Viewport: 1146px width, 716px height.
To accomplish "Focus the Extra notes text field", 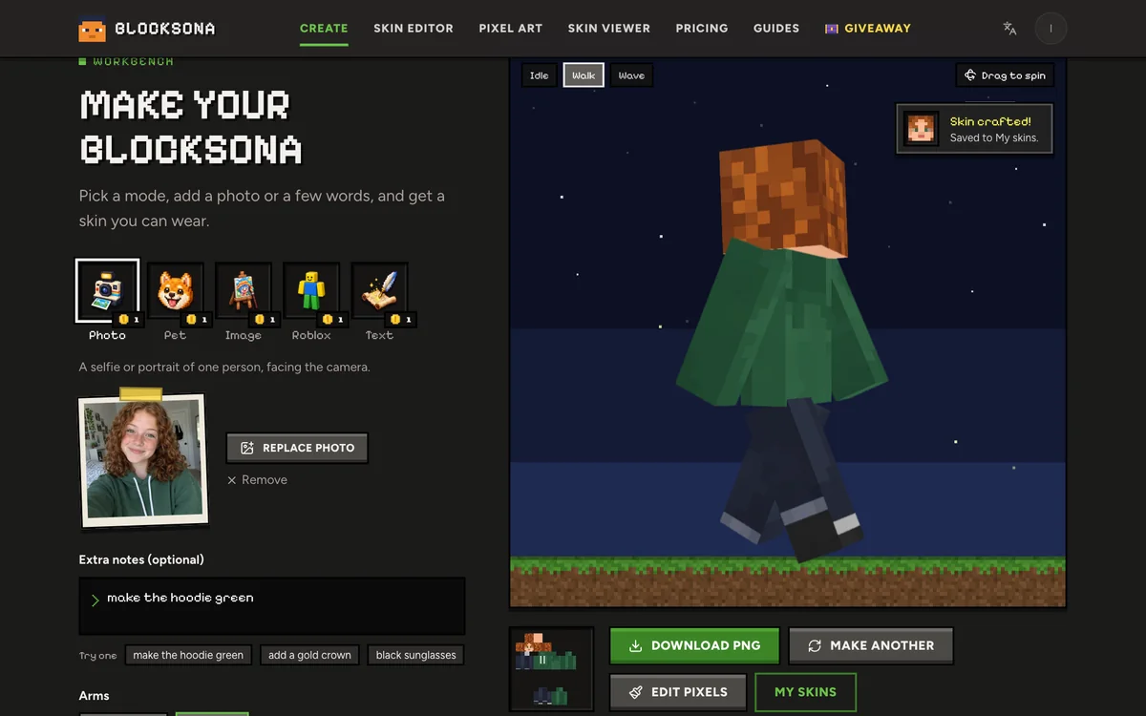I will (272, 605).
